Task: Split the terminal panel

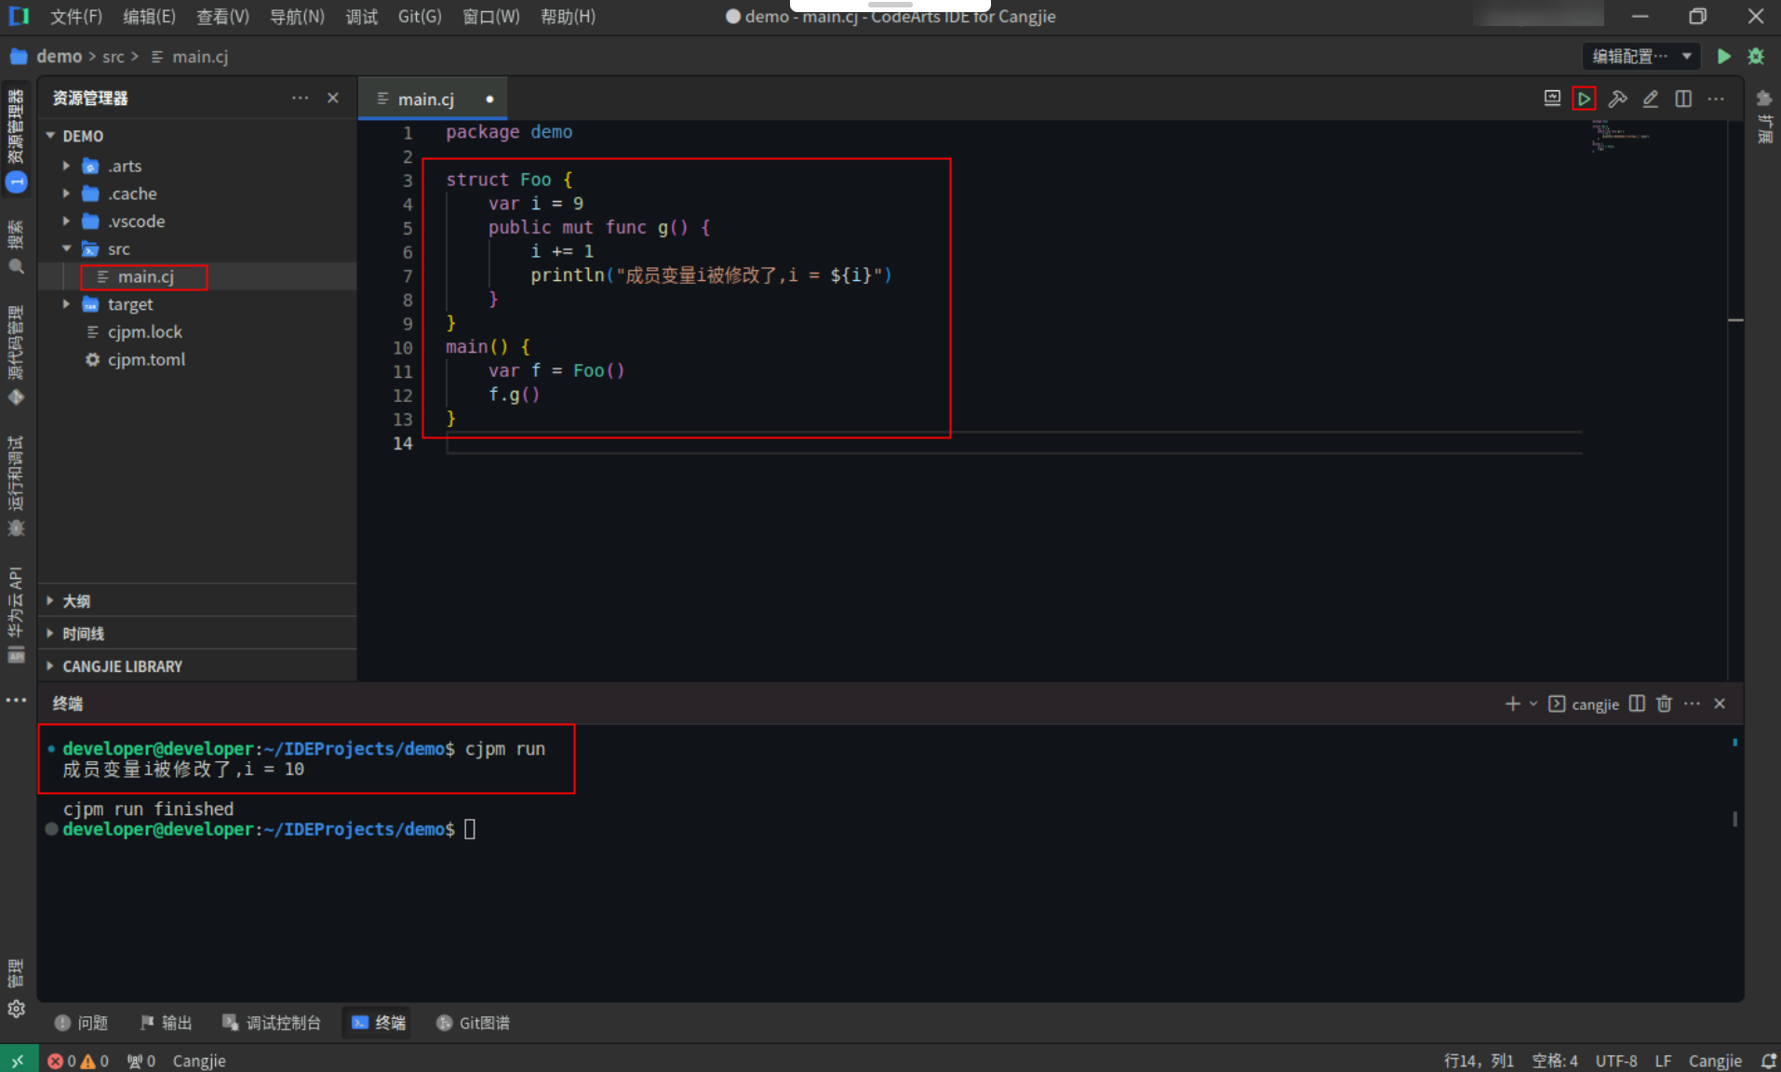Action: coord(1637,703)
